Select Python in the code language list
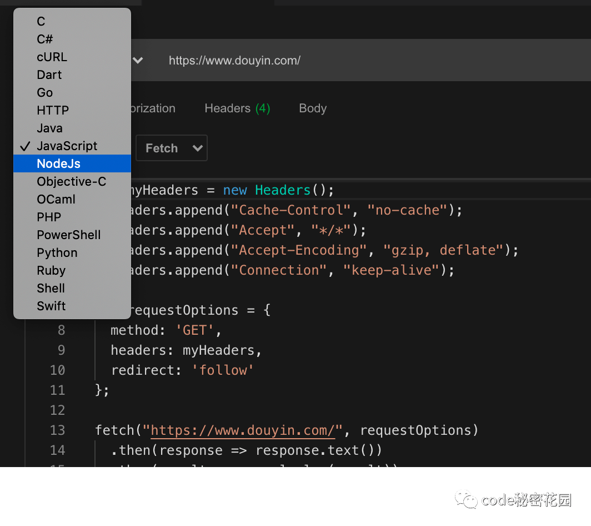Image resolution: width=591 pixels, height=526 pixels. (57, 252)
